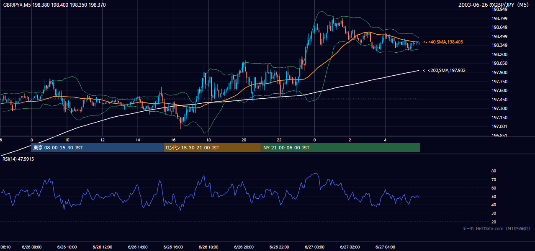Click the hour 22 tick under price chart
535x251 pixels.
(x=279, y=140)
